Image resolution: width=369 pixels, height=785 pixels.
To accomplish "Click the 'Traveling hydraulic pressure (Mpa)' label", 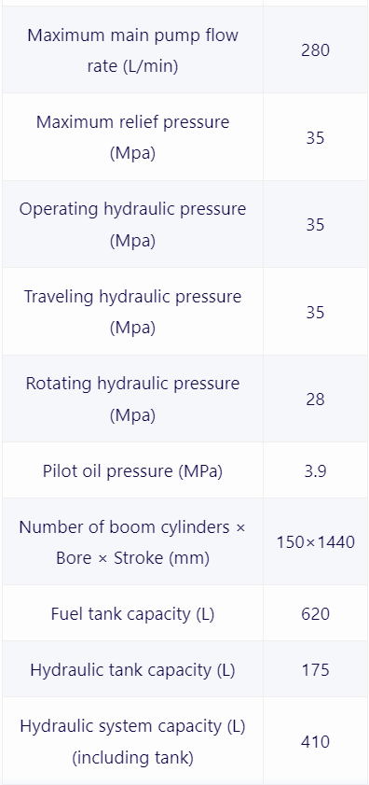I will (132, 312).
